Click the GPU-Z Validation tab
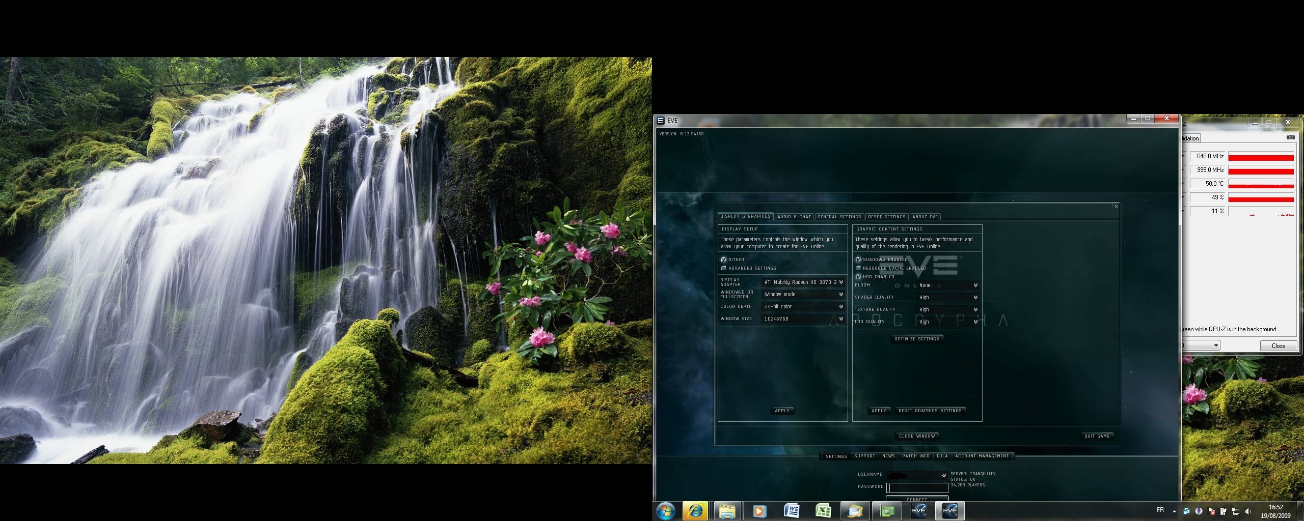Viewport: 1304px width, 521px height. click(x=1191, y=138)
